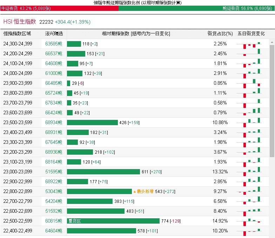Click the 53043熊 link in 22,800-22,899 row
This screenshot has height=238, width=275.
(x=54, y=192)
